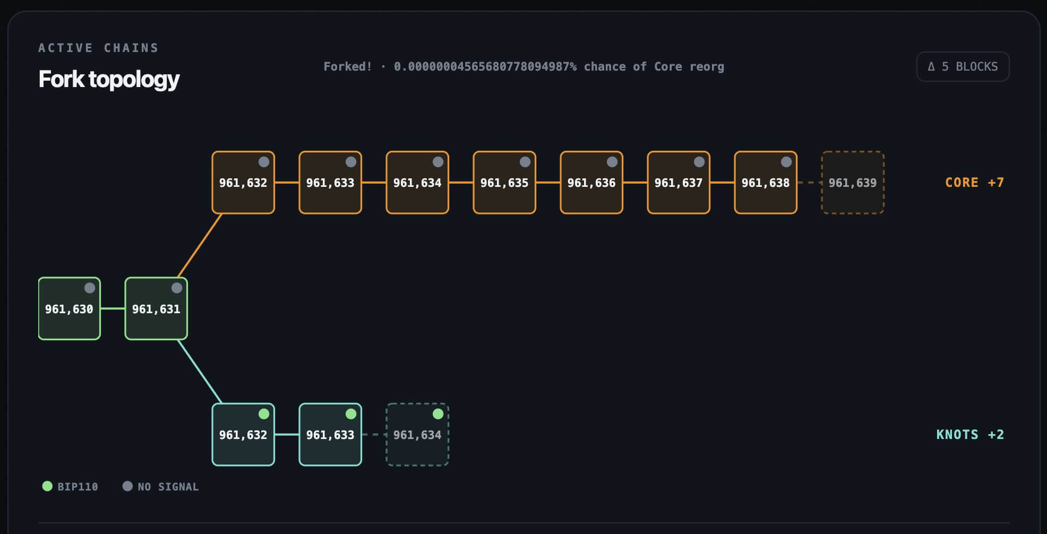Click grey signal dot on Core 961,638
Viewport: 1047px width, 534px height.
(786, 162)
